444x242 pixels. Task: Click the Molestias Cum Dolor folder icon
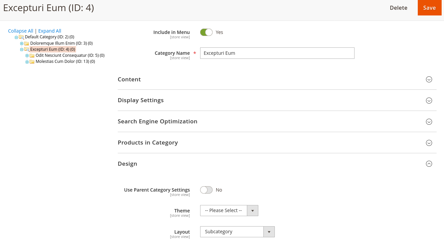32,62
